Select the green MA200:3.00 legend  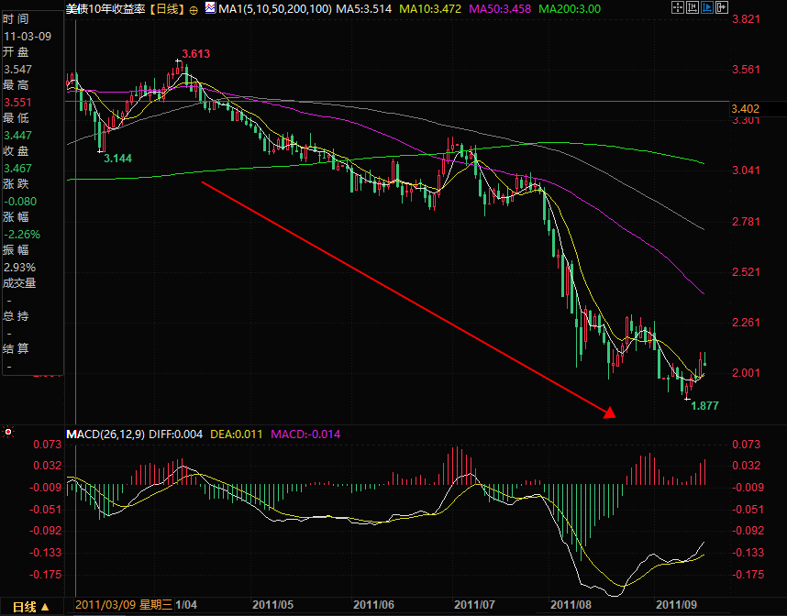click(570, 9)
